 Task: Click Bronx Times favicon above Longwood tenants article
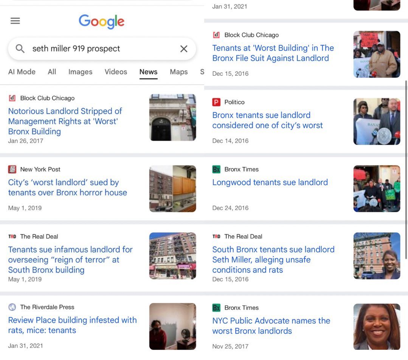[x=216, y=169]
